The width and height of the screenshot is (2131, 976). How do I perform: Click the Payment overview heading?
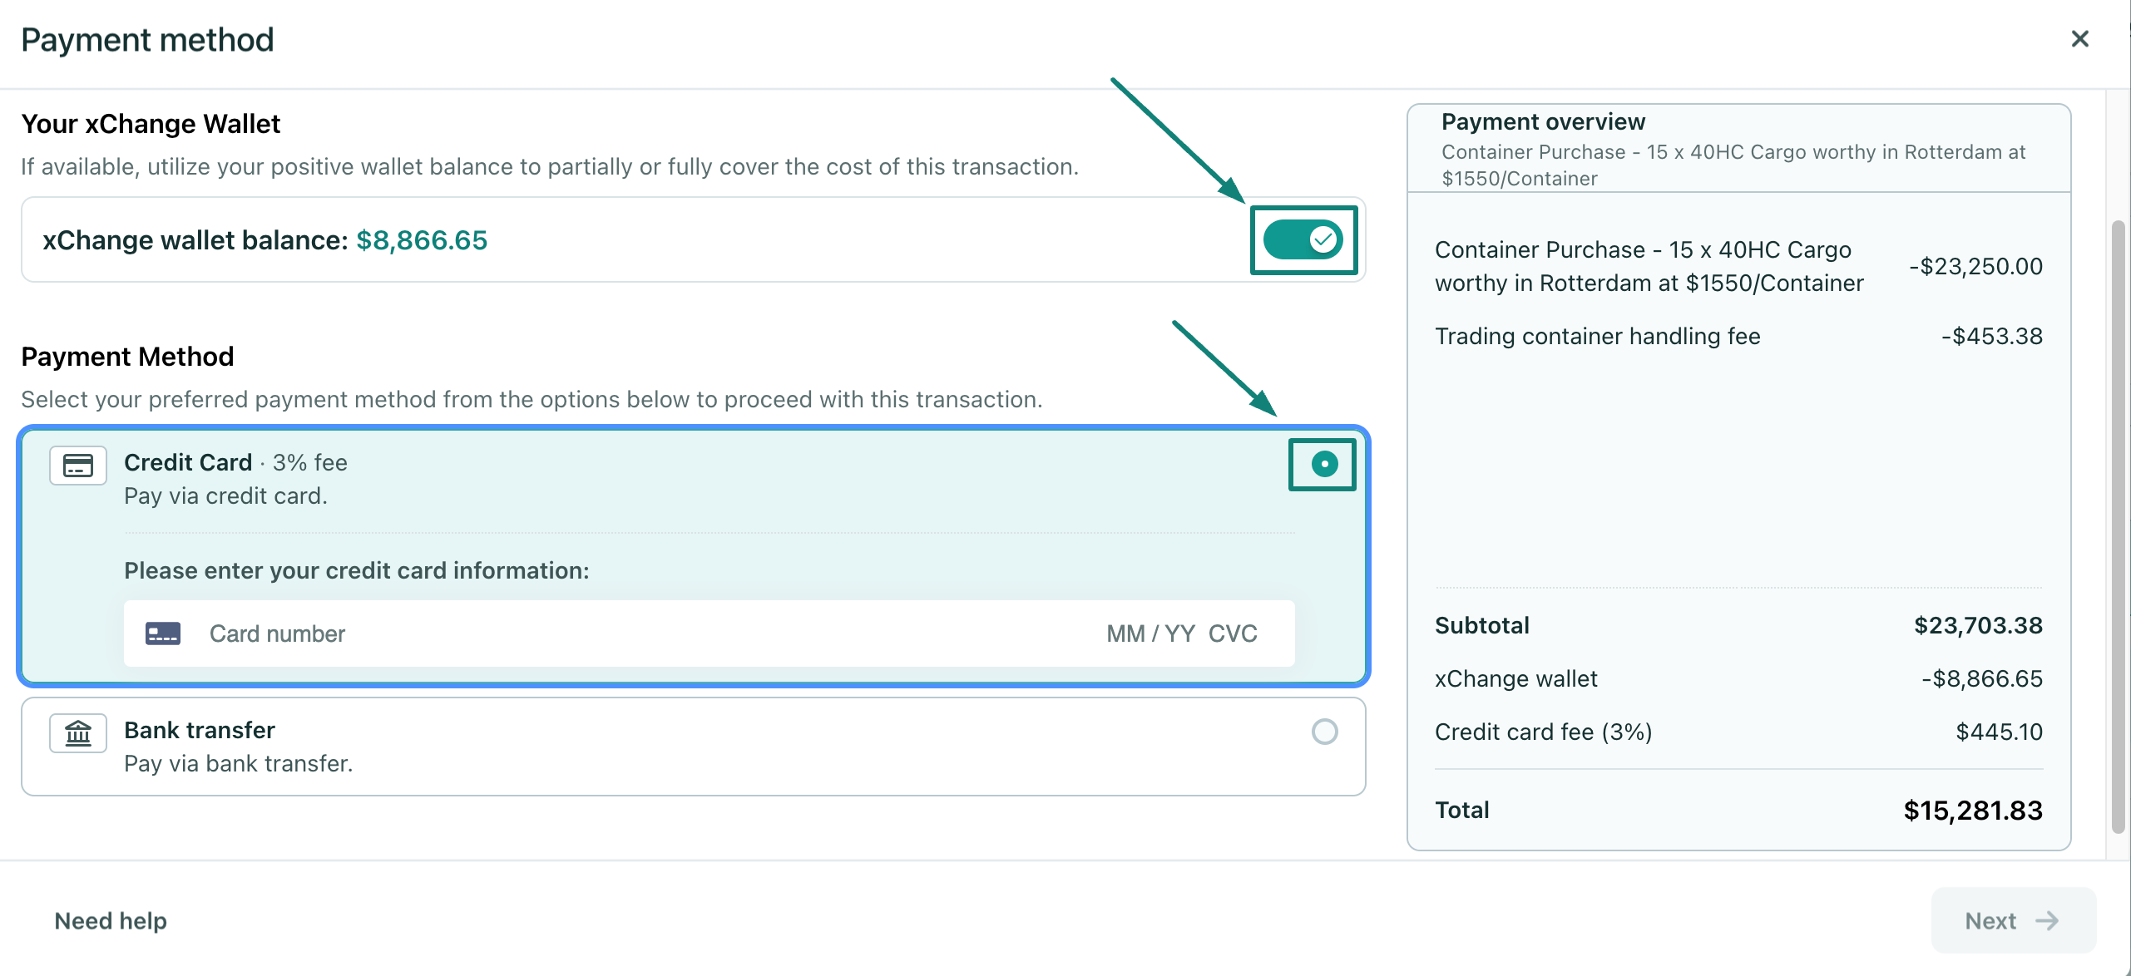click(1543, 122)
